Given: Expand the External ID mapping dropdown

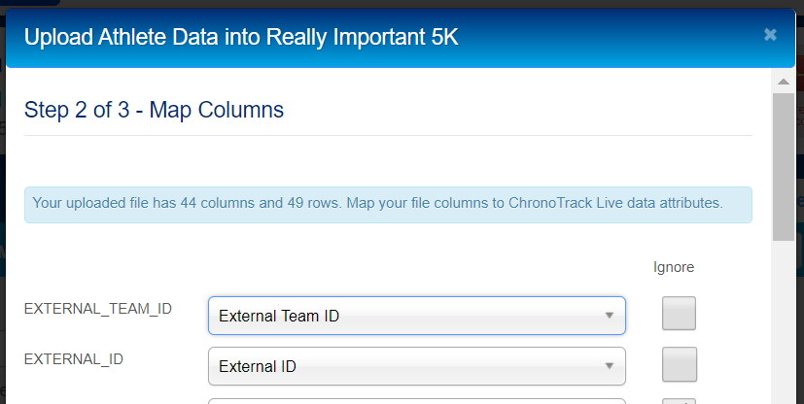Looking at the screenshot, I should pos(416,366).
